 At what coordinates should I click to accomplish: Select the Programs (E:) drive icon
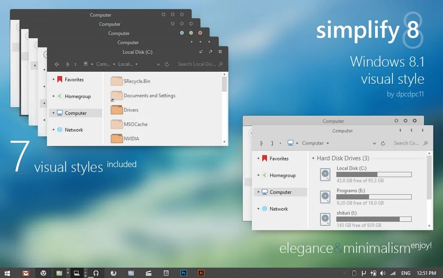[x=325, y=197]
